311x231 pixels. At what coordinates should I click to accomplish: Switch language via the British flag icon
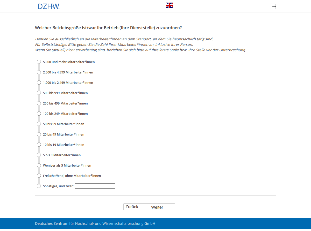[x=169, y=5]
